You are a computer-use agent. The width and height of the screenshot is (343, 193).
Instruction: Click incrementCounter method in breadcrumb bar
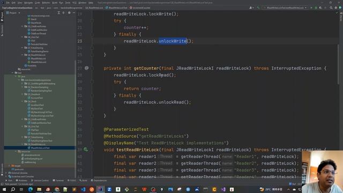pyautogui.click(x=140, y=8)
